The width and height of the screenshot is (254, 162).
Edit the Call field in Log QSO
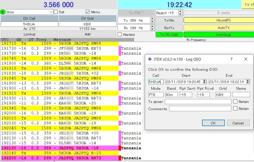(156, 82)
